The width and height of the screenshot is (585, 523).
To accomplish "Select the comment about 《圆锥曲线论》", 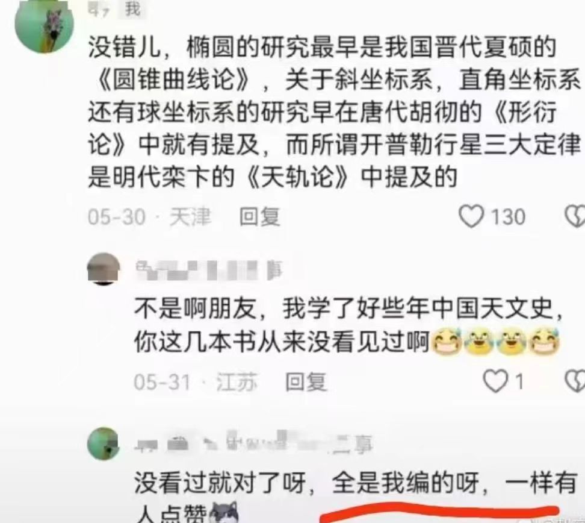I will (334, 111).
